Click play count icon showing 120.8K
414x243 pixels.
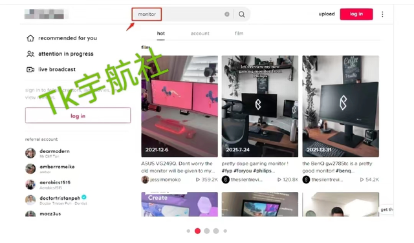(x=279, y=180)
